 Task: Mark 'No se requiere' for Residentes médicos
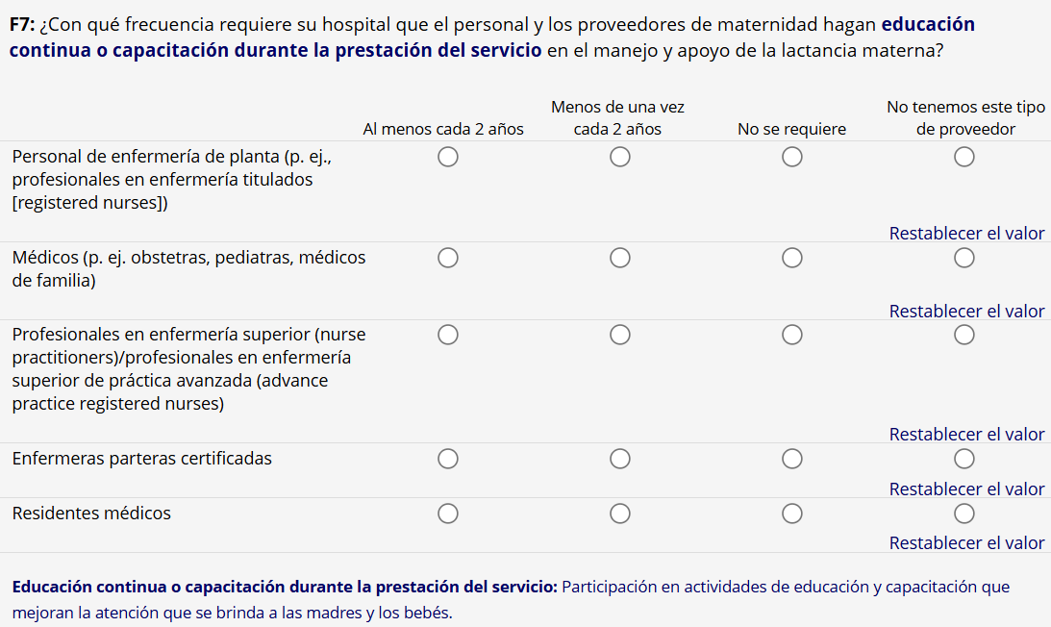coord(791,514)
